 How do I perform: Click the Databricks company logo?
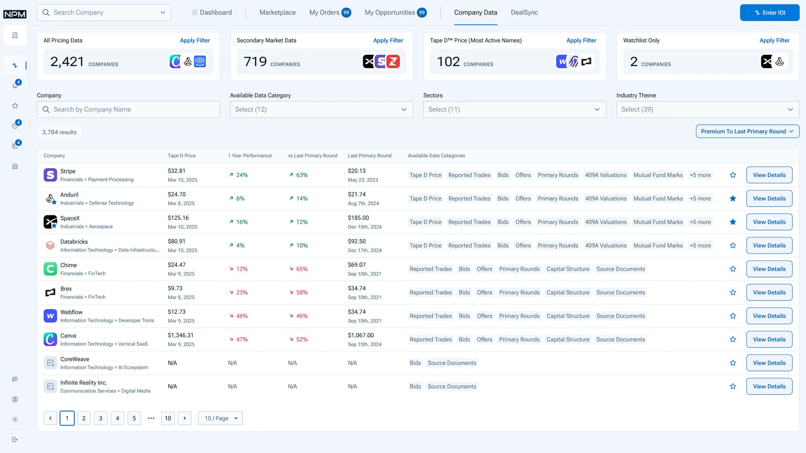(x=50, y=246)
